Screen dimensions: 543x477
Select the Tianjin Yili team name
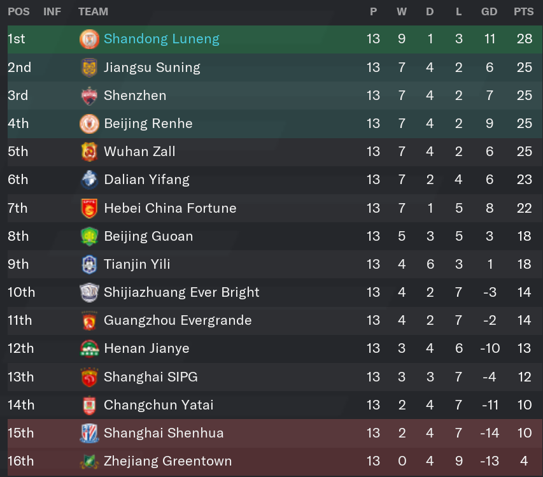point(137,264)
